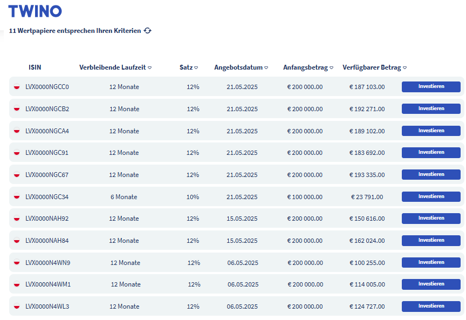Viewport: 466px width, 320px height.
Task: Sort by Verbleibende Laufzeit column arrow
Action: pyautogui.click(x=150, y=68)
